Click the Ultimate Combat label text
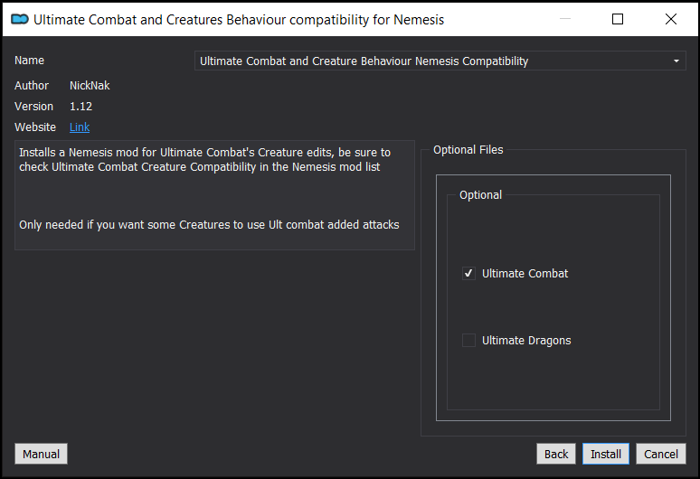 525,274
